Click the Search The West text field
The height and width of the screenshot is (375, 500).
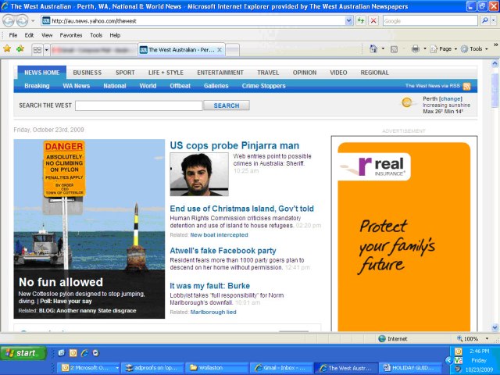[x=138, y=105]
